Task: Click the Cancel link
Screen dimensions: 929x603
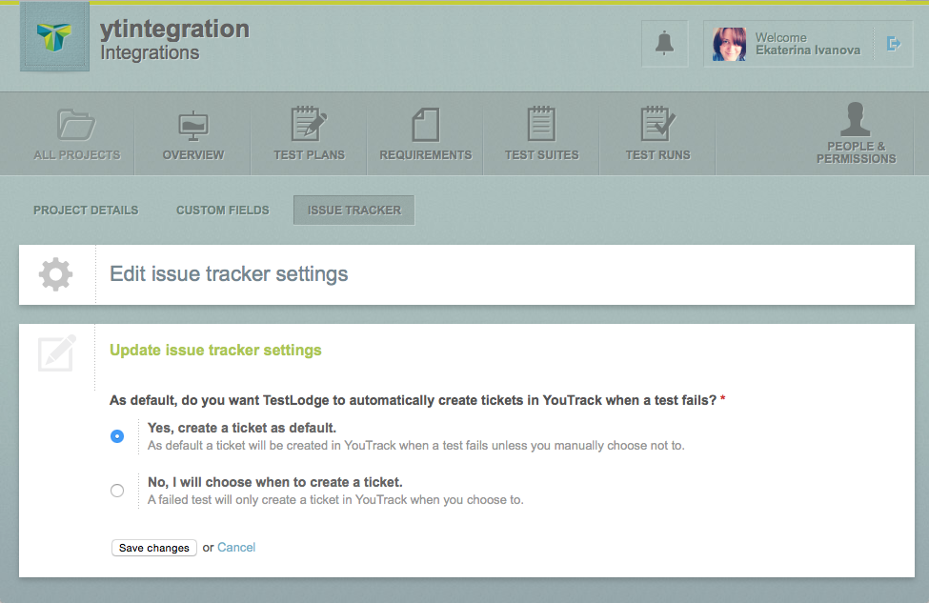Action: (235, 548)
